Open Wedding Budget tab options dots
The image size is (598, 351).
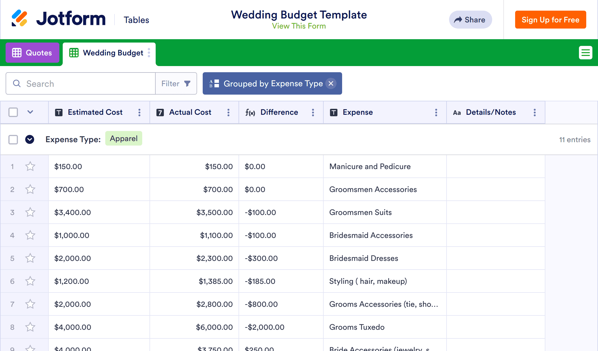(149, 53)
